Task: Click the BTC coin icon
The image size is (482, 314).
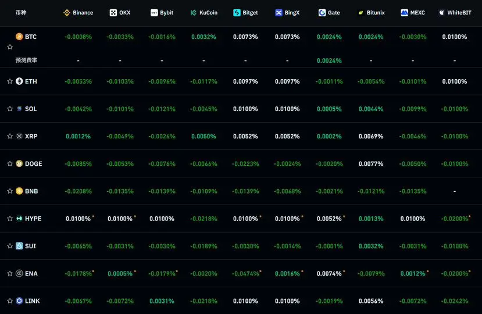Action: (19, 37)
